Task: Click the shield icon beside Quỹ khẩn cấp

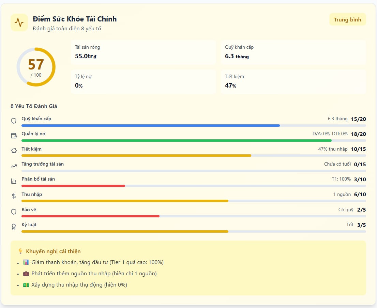Action: point(14,121)
